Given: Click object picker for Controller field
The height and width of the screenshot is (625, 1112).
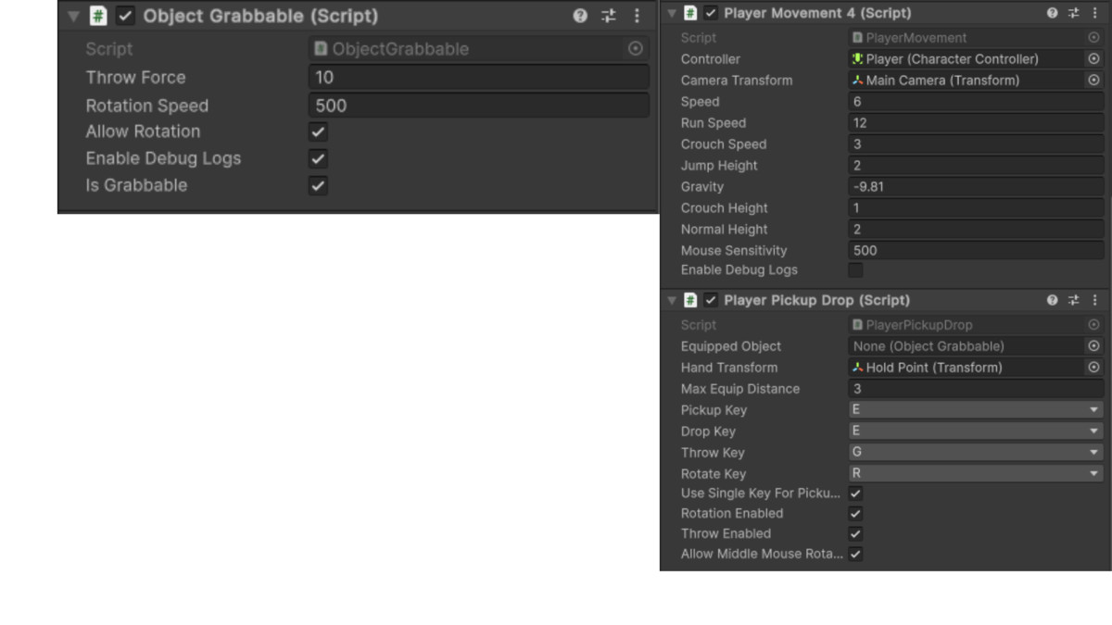Looking at the screenshot, I should click(1093, 58).
